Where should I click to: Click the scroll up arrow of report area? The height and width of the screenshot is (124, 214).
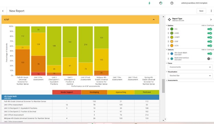[x=163, y=17]
